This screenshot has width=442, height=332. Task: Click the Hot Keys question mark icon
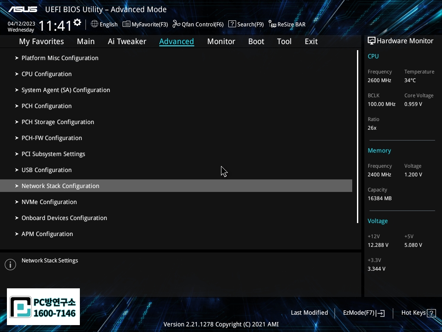pos(431,313)
